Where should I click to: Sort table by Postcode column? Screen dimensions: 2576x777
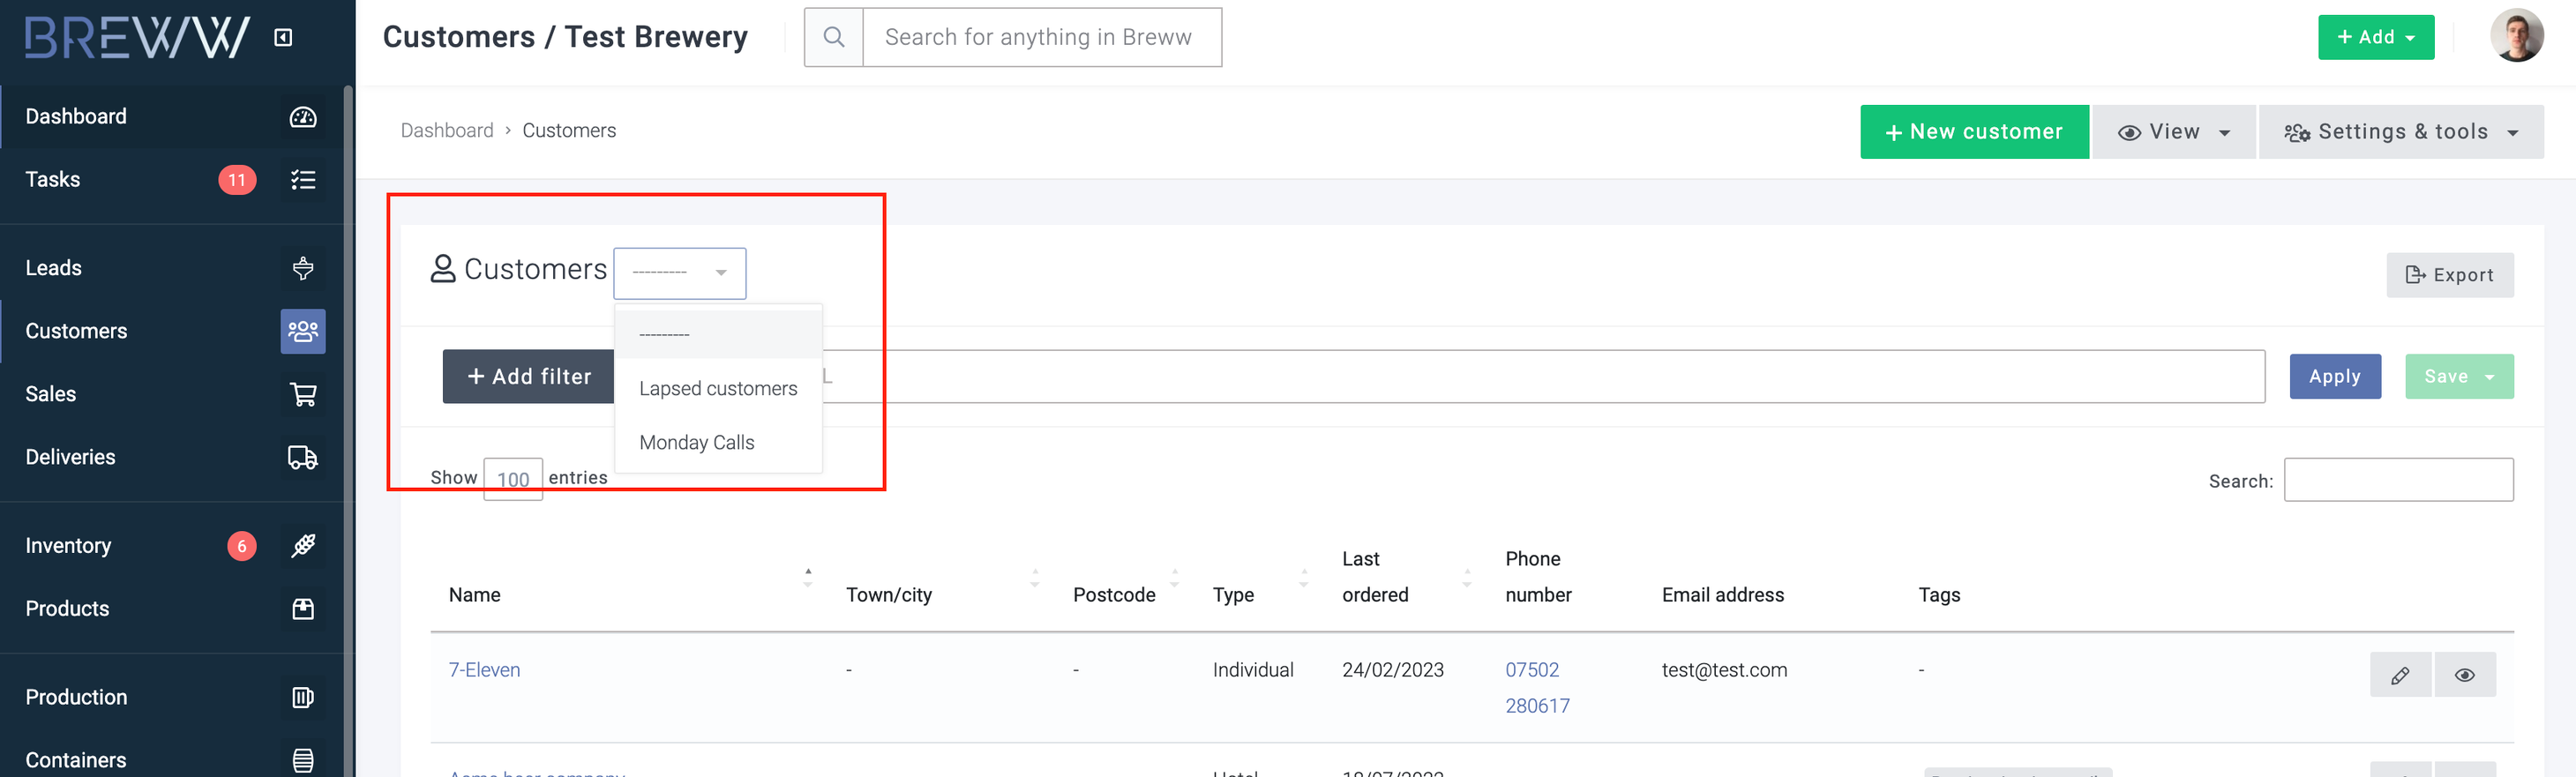(x=1125, y=595)
